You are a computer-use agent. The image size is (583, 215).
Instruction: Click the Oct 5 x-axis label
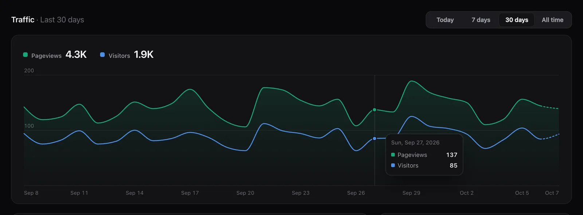coord(522,193)
